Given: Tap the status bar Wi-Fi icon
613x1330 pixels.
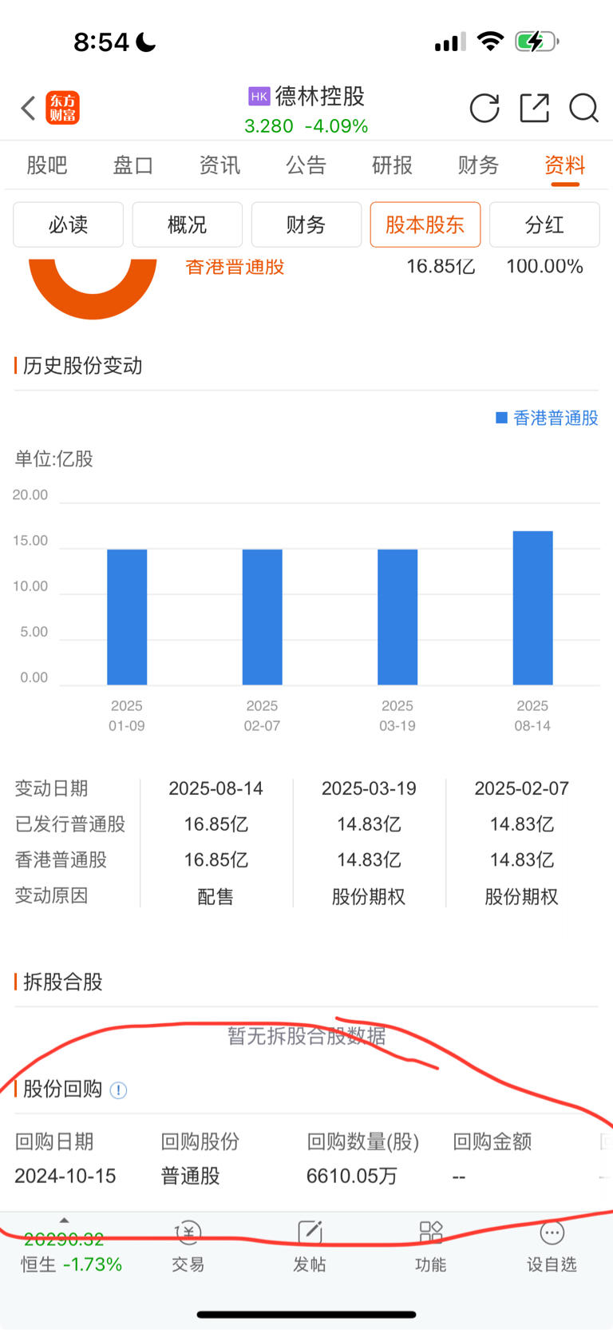Looking at the screenshot, I should 490,41.
